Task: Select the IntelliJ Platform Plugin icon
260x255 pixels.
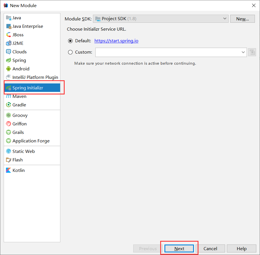Action: tap(9, 77)
